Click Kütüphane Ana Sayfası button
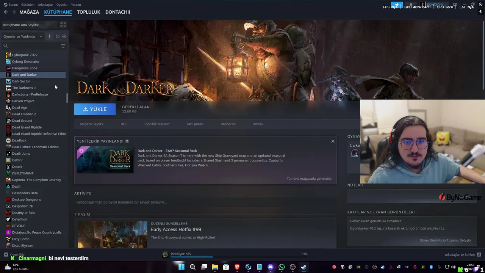 coord(29,25)
